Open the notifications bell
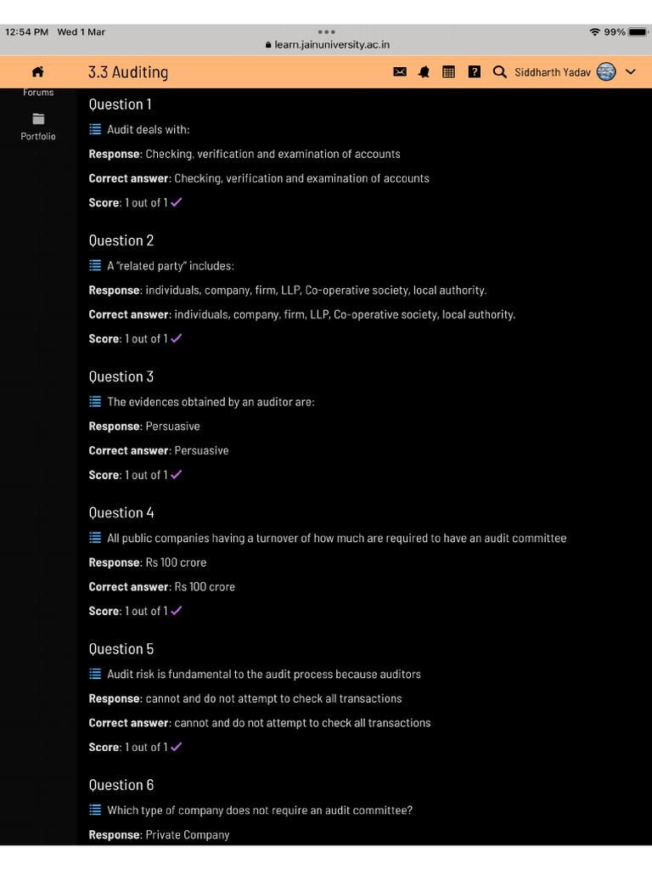652x870 pixels. 424,72
